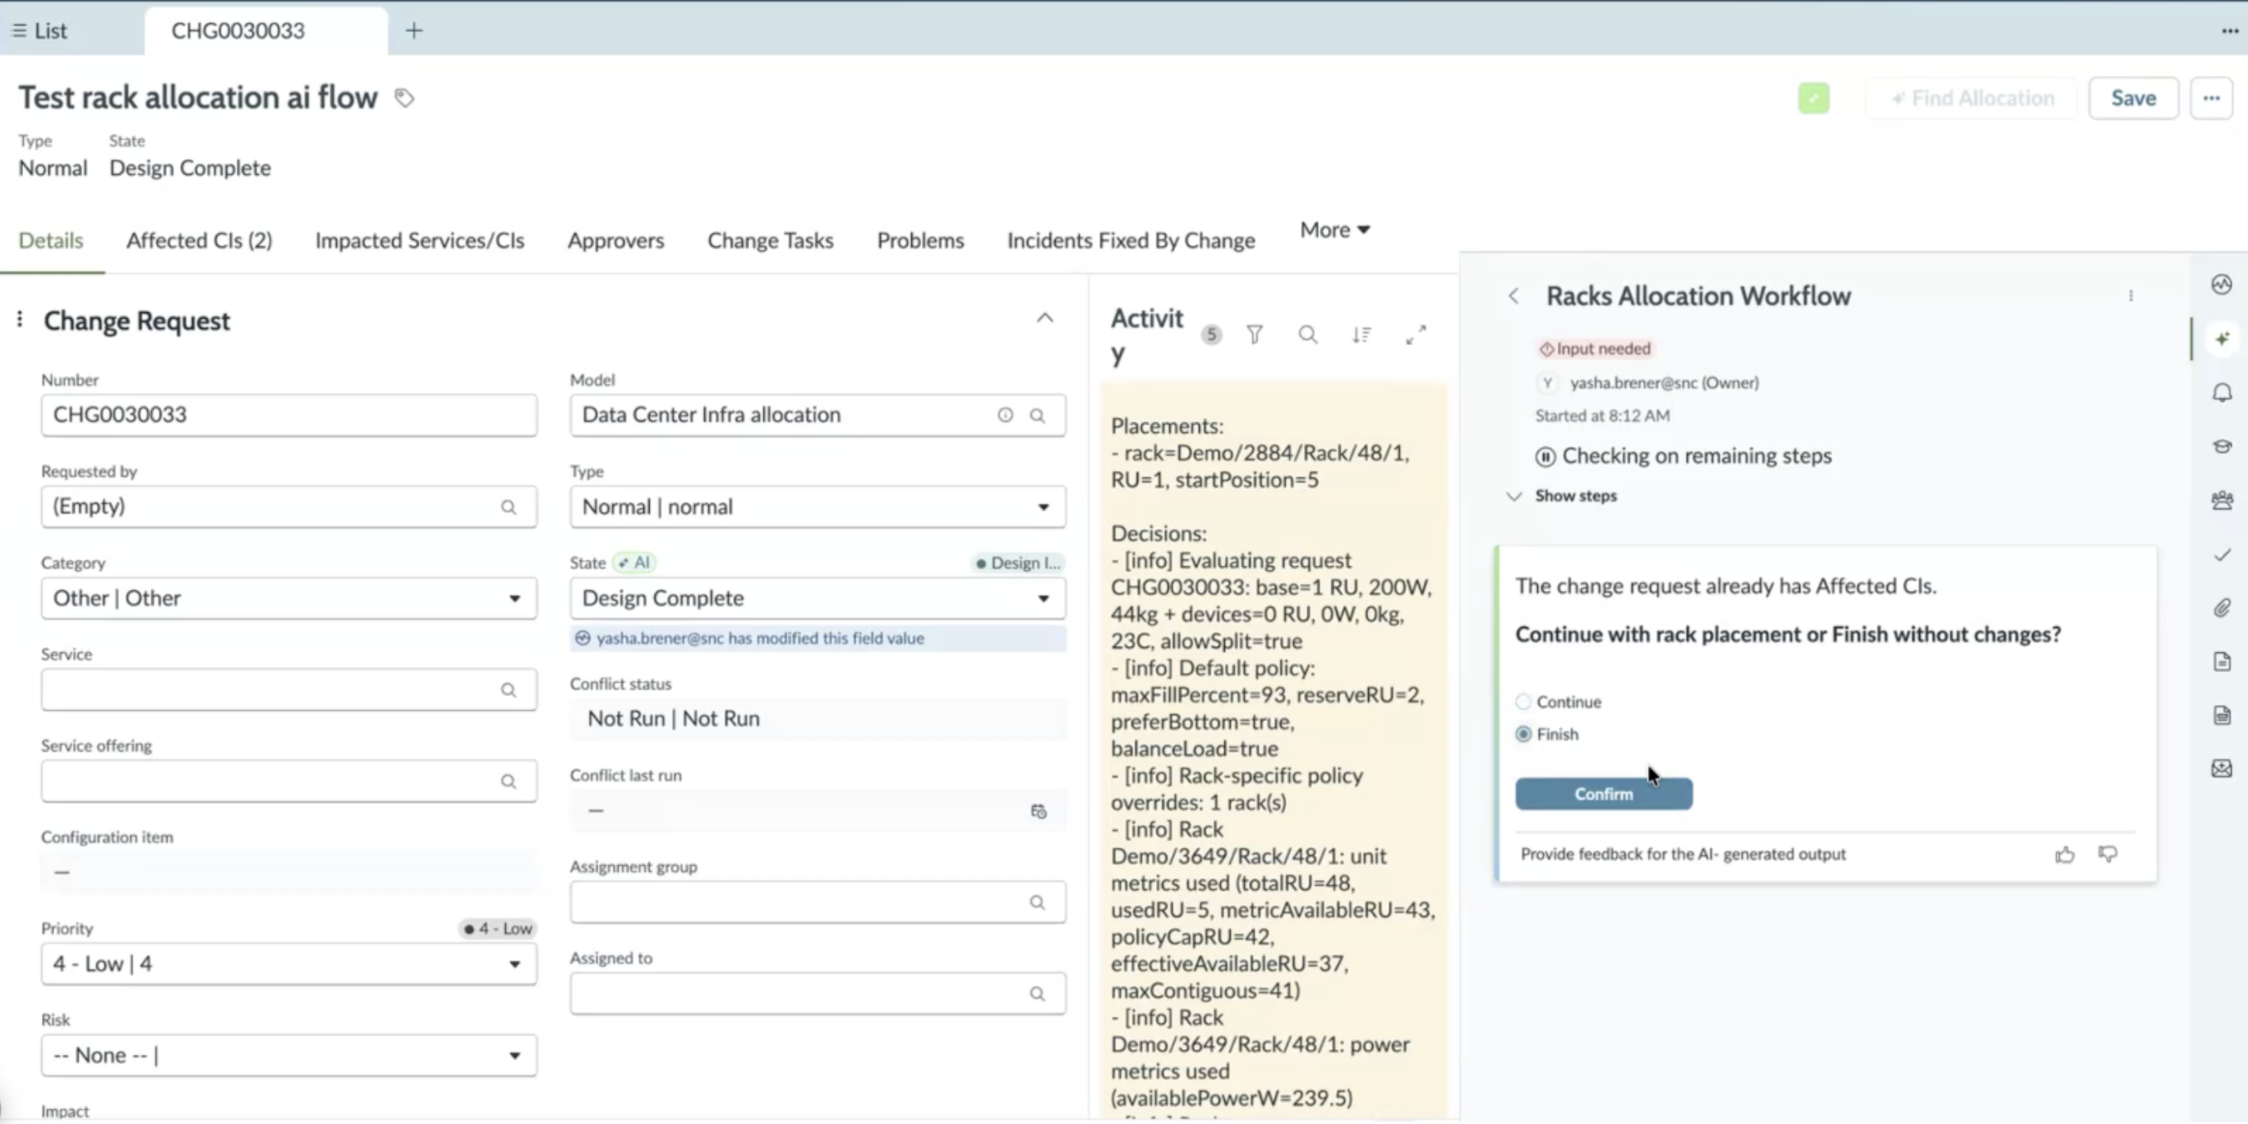2248x1124 pixels.
Task: Switch to Affected CIs (2) tab
Action: 199,240
